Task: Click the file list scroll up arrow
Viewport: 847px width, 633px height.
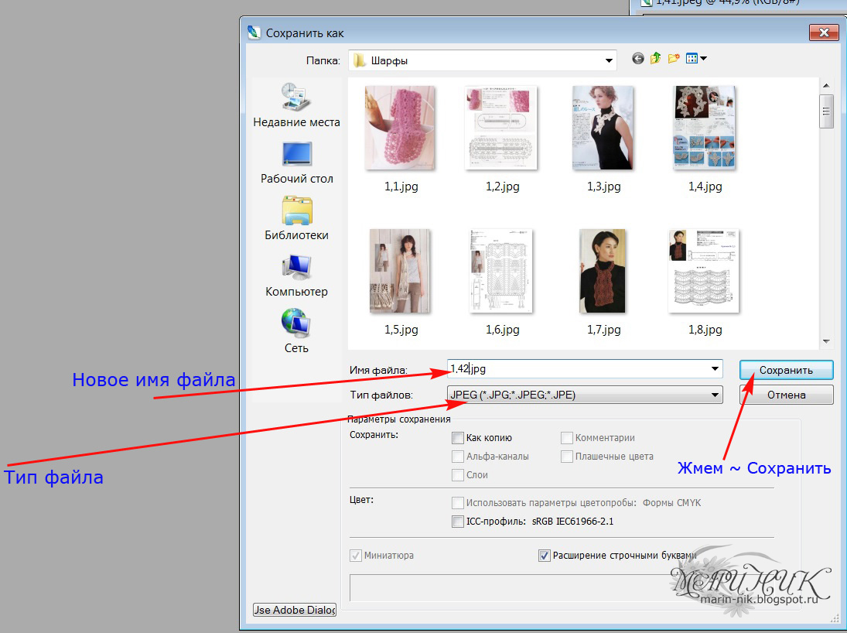Action: [826, 85]
